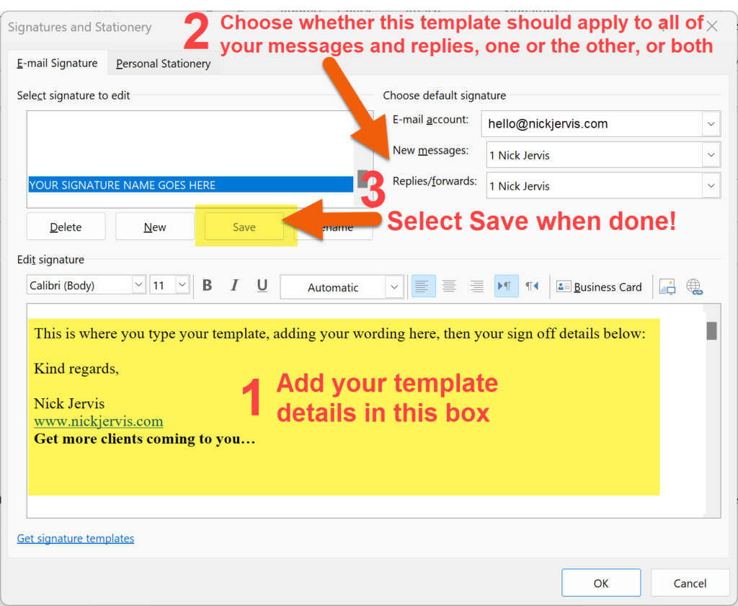Insert a Business Card
The image size is (738, 606).
(599, 286)
